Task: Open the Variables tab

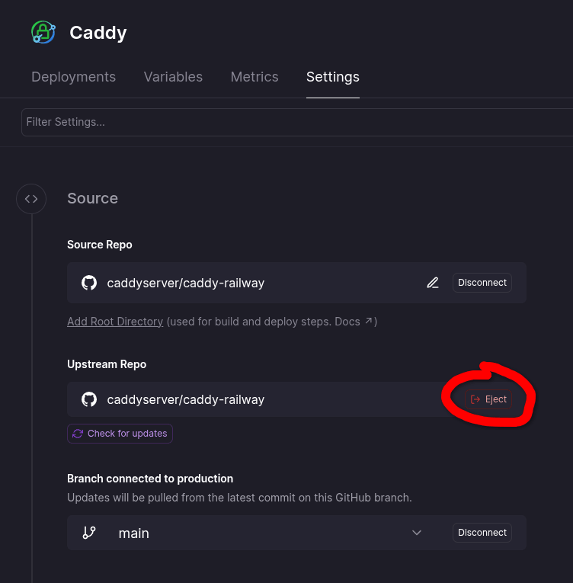Action: [x=173, y=77]
